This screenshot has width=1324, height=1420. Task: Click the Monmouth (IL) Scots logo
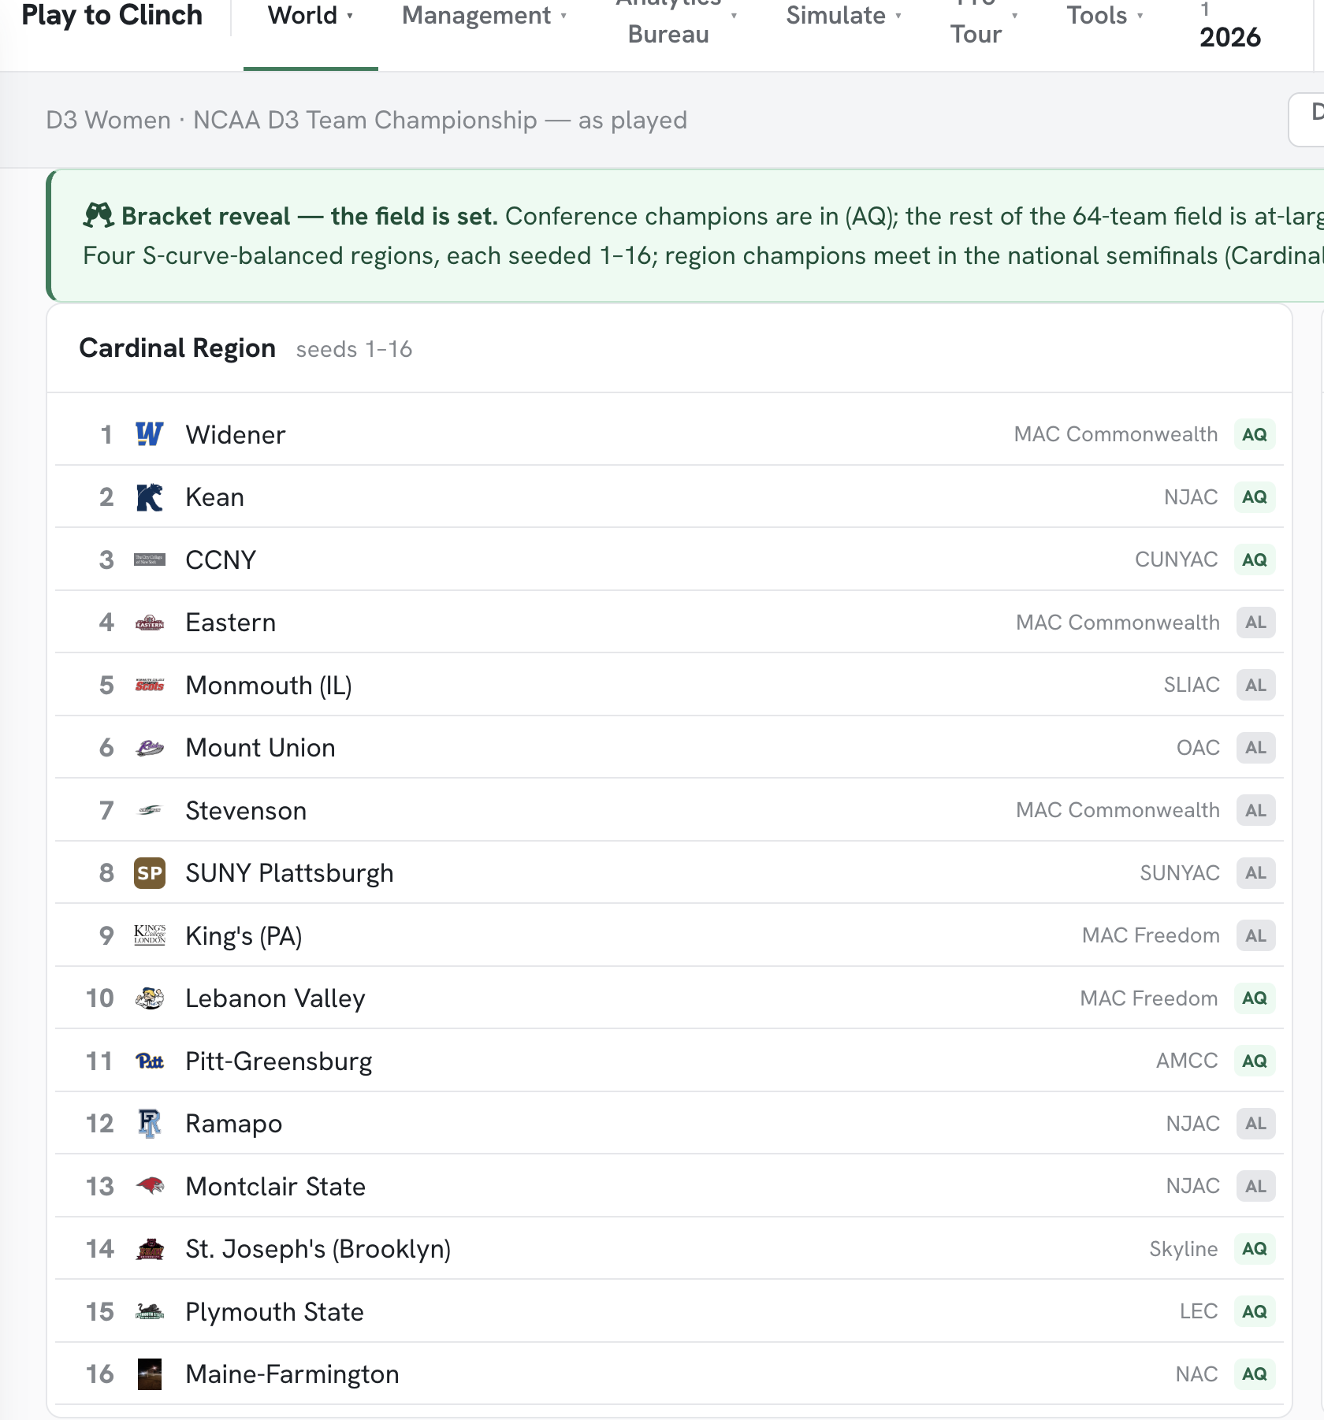(150, 685)
